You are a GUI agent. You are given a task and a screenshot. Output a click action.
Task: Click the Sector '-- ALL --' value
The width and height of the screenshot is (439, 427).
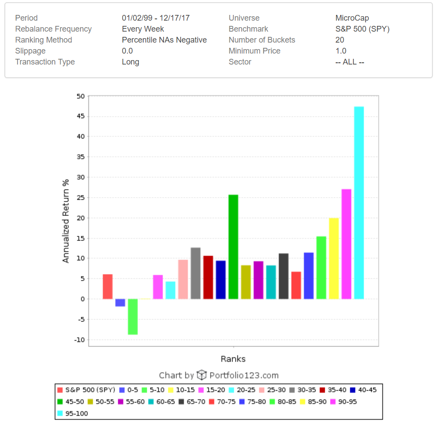coord(350,62)
